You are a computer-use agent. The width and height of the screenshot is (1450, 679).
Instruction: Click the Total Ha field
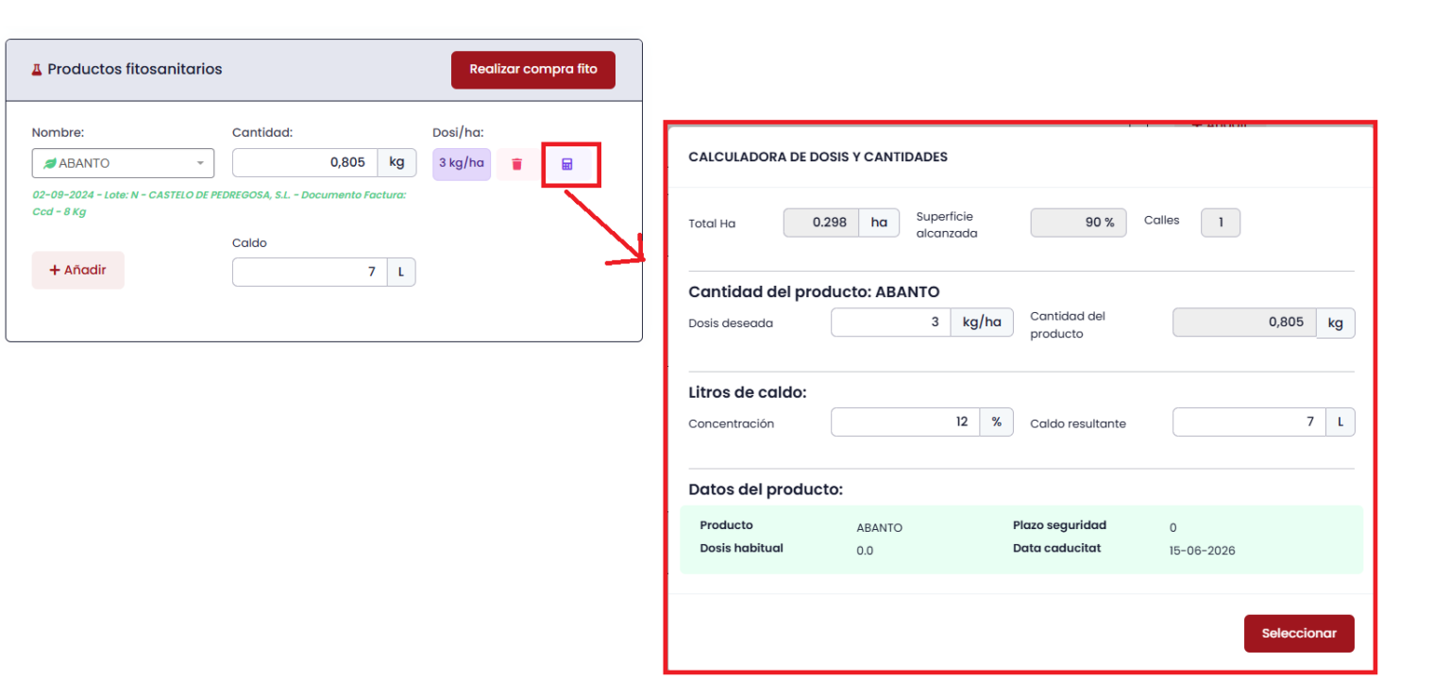coord(820,223)
